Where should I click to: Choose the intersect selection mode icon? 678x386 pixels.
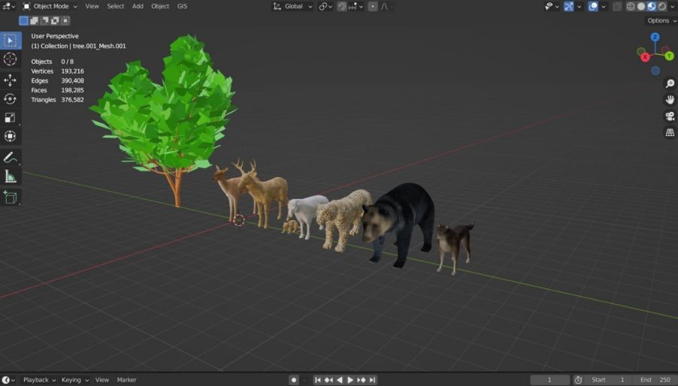click(x=65, y=20)
